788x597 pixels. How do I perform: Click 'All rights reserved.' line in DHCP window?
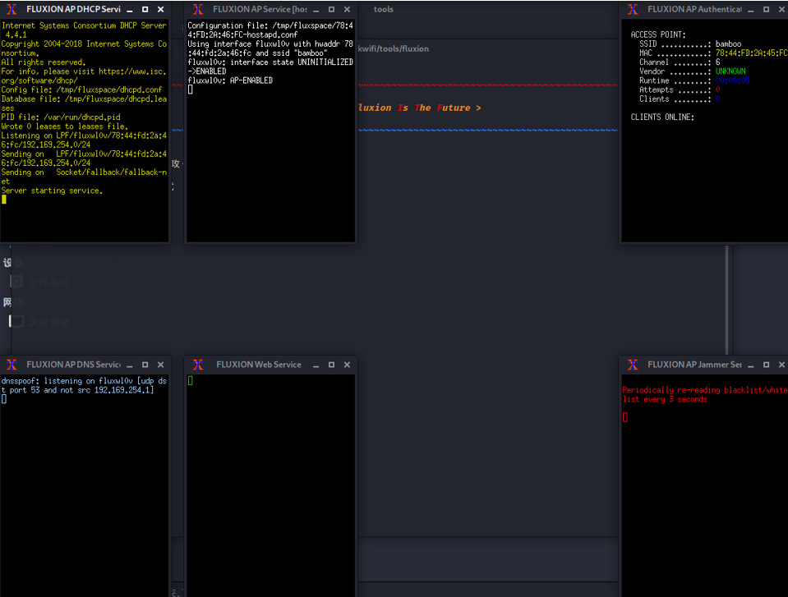pos(44,62)
